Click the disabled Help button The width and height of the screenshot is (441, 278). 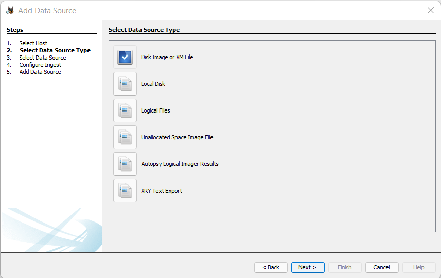click(419, 267)
